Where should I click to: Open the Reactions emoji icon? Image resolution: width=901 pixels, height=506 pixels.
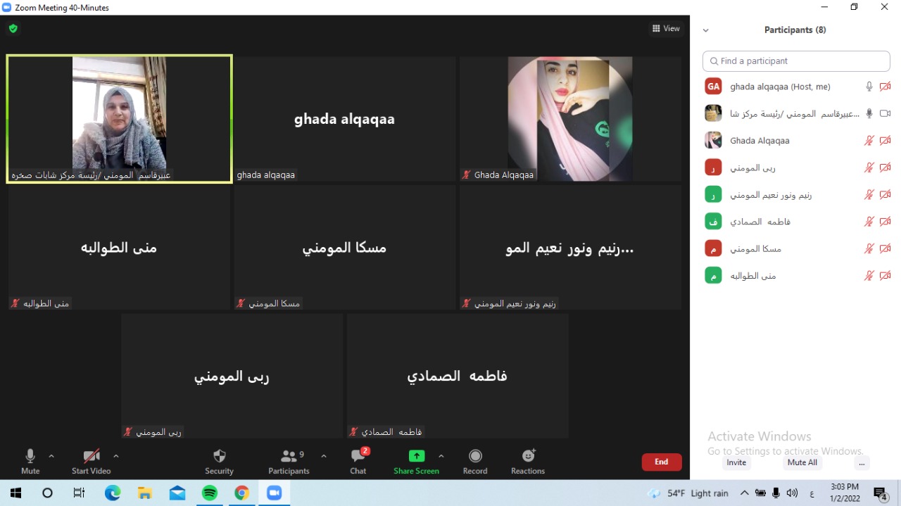pos(528,456)
